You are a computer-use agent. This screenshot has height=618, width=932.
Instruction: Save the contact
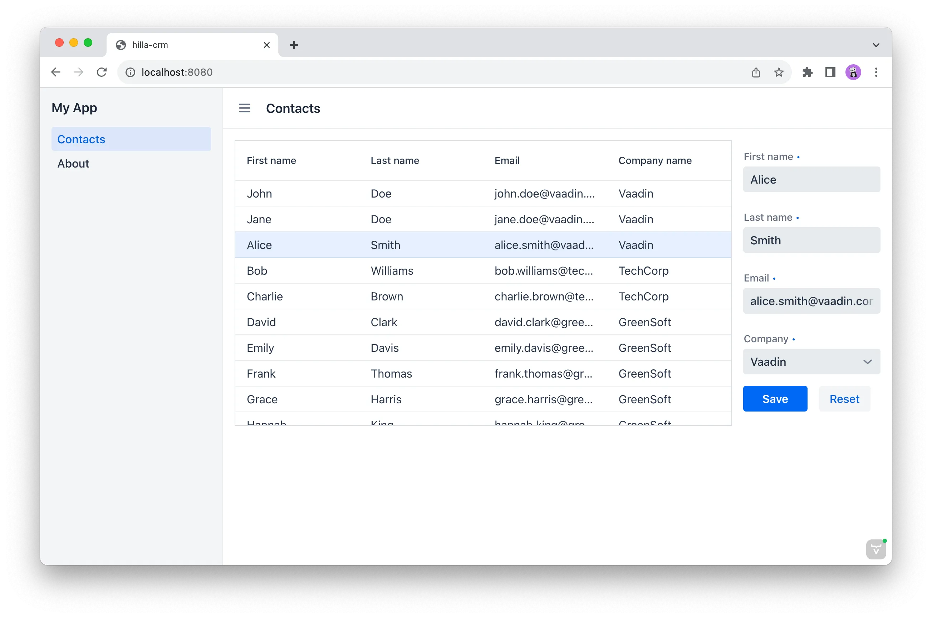pos(775,398)
